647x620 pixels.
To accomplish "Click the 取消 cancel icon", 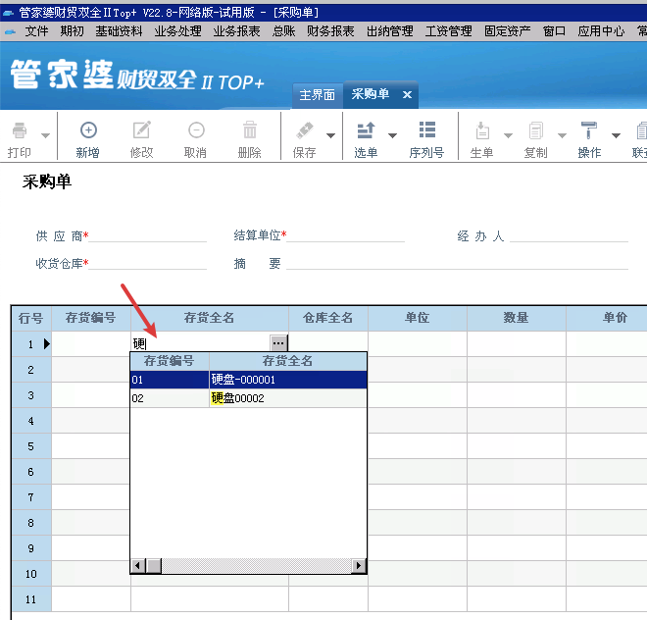I will tap(196, 130).
